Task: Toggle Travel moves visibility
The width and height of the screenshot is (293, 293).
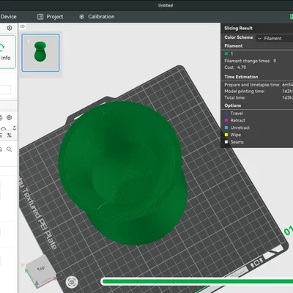Action: click(226, 114)
